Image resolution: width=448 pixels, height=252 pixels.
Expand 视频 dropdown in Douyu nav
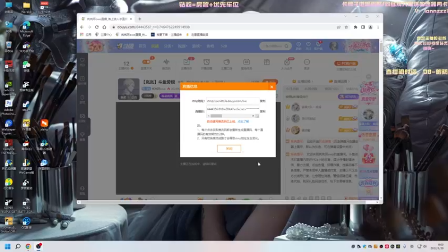tap(183, 46)
